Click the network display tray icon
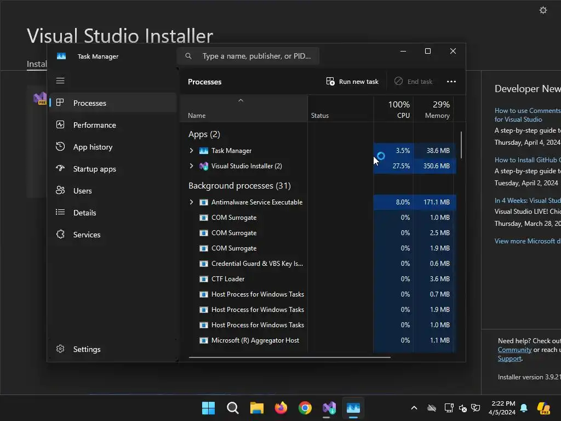The height and width of the screenshot is (421, 561). (449, 408)
